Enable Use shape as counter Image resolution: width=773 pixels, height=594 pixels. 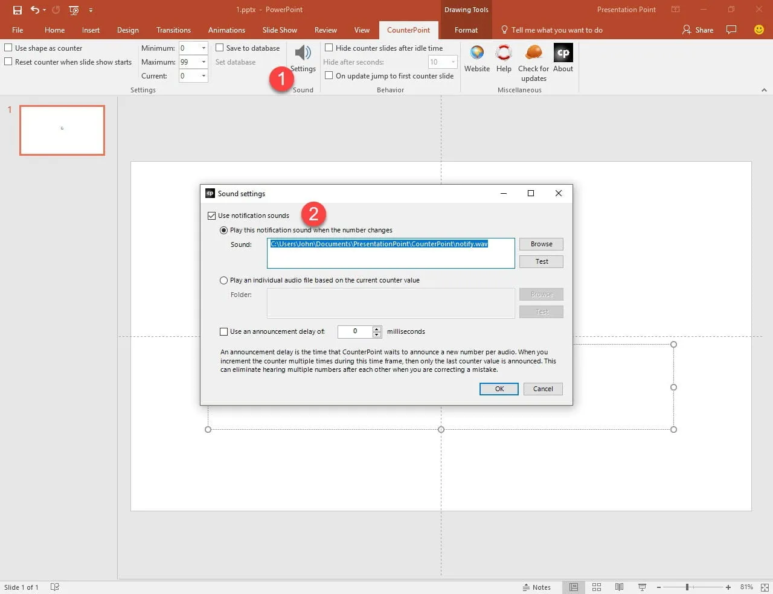(x=8, y=48)
